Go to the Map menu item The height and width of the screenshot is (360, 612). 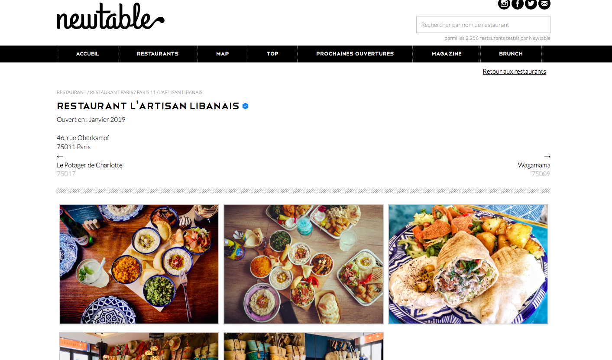click(223, 54)
